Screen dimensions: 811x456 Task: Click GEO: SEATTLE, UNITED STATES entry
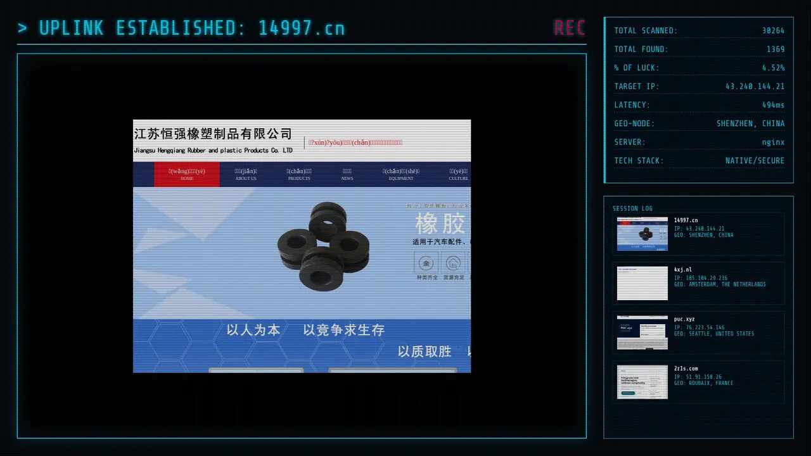pyautogui.click(x=714, y=334)
